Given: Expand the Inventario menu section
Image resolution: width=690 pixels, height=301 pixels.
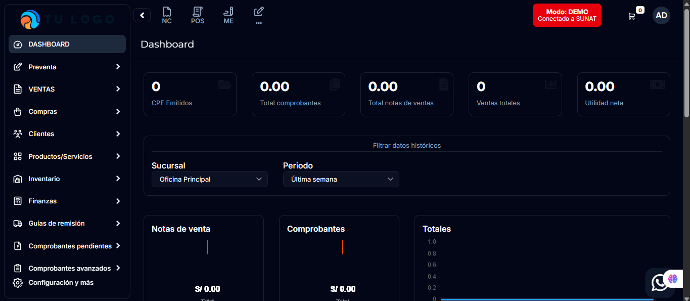Looking at the screenshot, I should (x=67, y=179).
